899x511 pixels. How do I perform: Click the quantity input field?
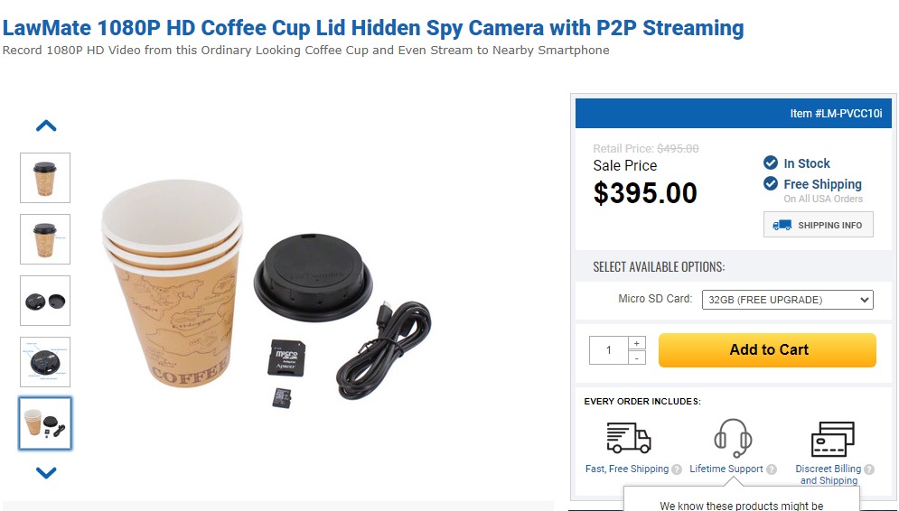tap(609, 350)
